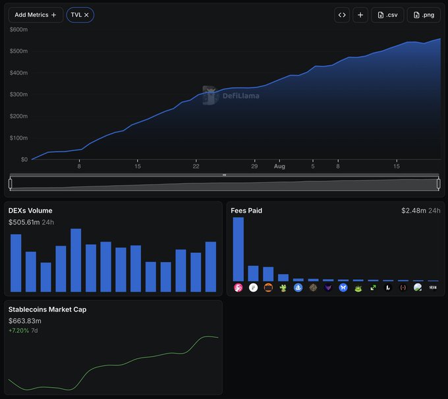Click the first bar in DEXs Volume chart
The height and width of the screenshot is (399, 448).
16,263
